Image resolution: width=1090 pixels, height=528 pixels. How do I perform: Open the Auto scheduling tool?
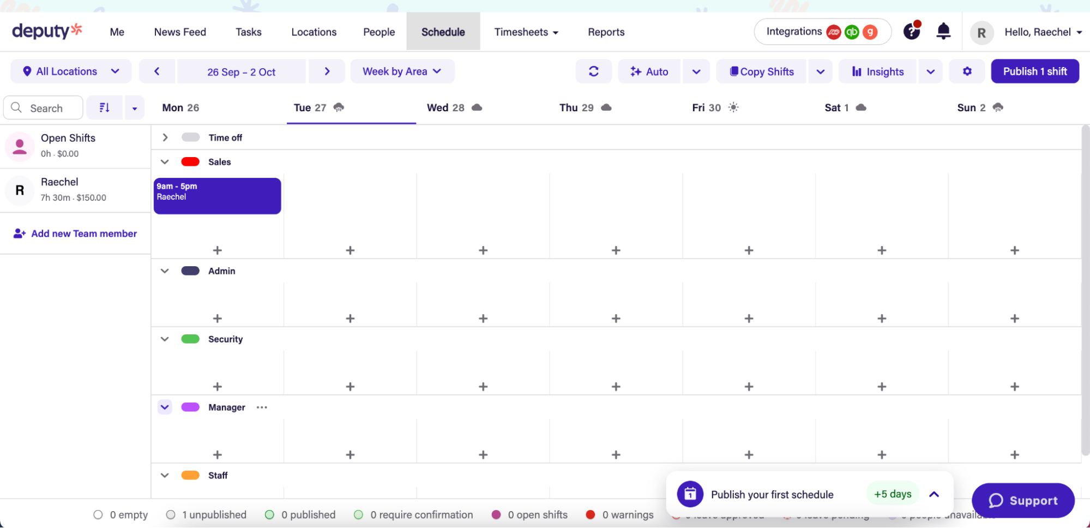pyautogui.click(x=649, y=71)
